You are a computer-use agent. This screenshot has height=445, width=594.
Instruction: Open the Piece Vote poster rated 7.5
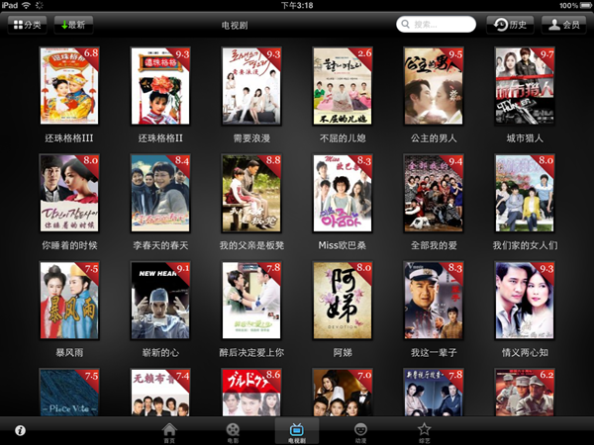(69, 393)
